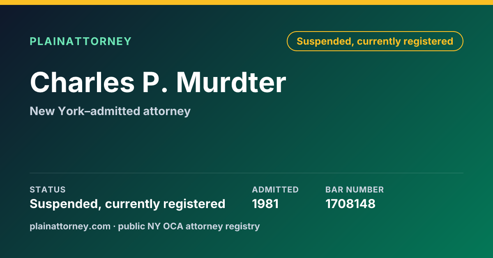
Task: Click the words New York in subtitle
Action: pyautogui.click(x=58, y=111)
